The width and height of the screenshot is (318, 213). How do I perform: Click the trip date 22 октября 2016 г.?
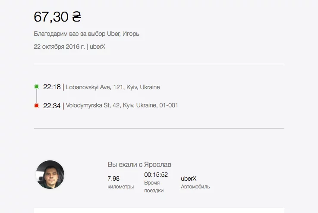coord(59,47)
